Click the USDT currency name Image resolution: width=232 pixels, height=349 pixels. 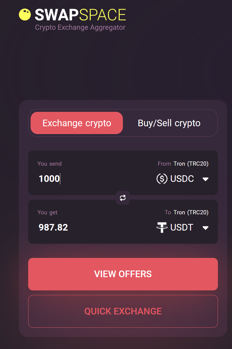pyautogui.click(x=182, y=227)
